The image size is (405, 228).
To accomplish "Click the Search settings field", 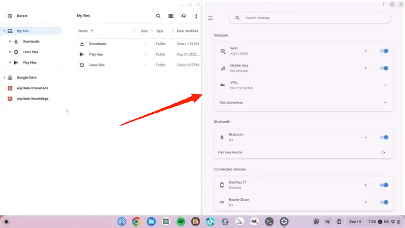I will [309, 18].
